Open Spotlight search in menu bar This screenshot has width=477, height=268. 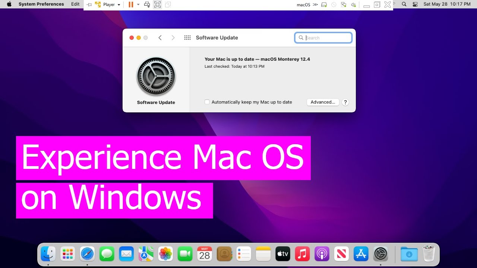tap(404, 4)
